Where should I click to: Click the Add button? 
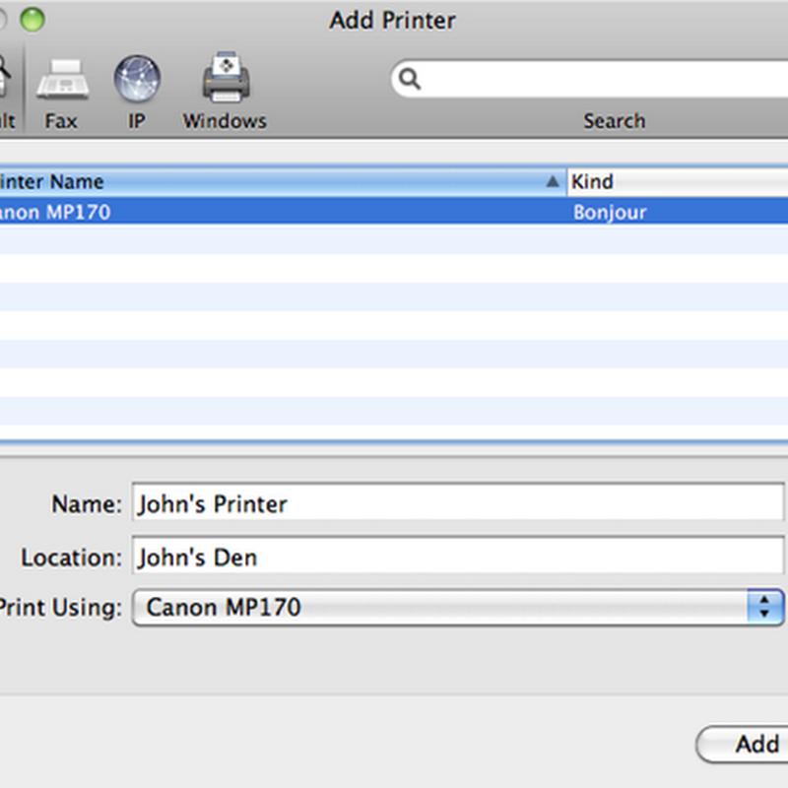coord(743,744)
